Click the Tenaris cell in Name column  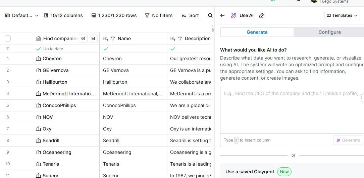coord(134,164)
